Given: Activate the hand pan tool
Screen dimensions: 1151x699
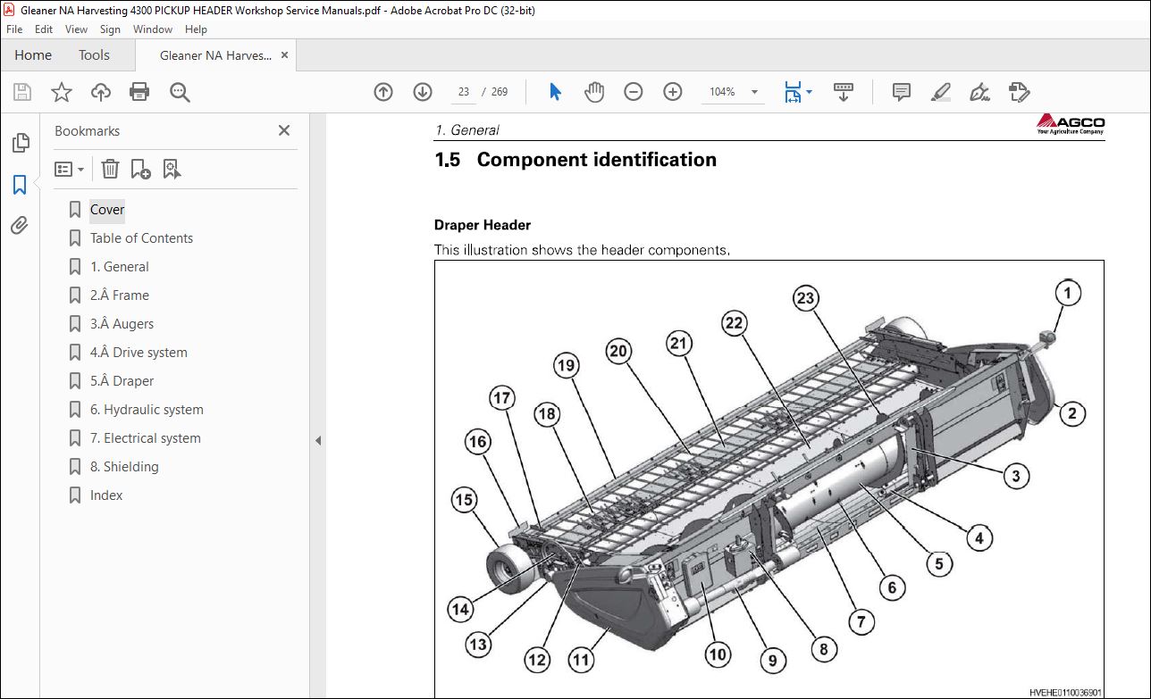Looking at the screenshot, I should 594,92.
